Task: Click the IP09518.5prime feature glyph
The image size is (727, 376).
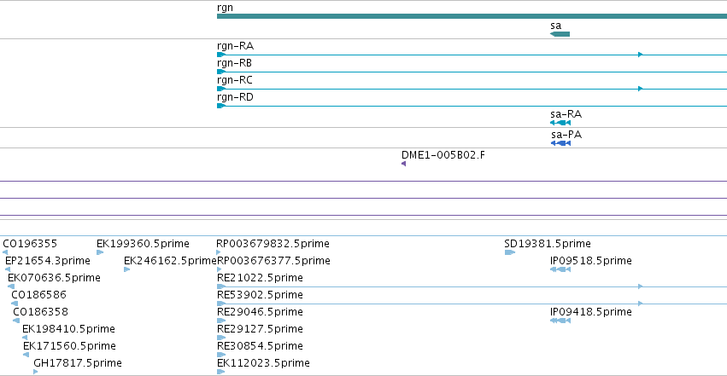Action: click(x=560, y=269)
